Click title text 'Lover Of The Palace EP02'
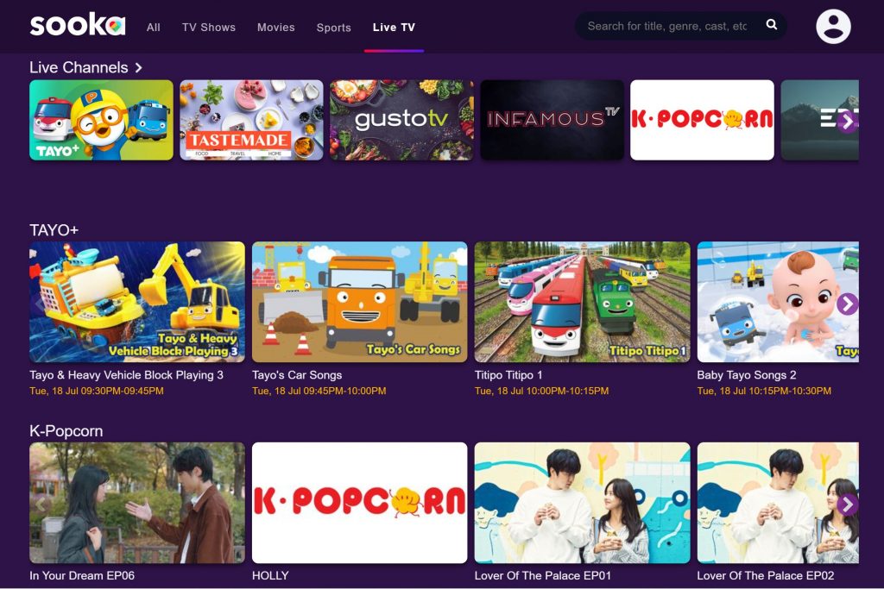The image size is (884, 589). [766, 575]
